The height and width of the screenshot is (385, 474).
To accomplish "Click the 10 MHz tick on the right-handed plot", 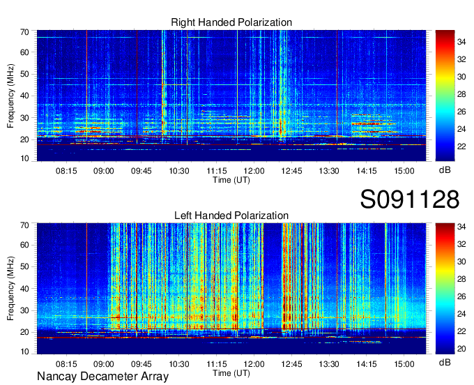I will (24, 158).
